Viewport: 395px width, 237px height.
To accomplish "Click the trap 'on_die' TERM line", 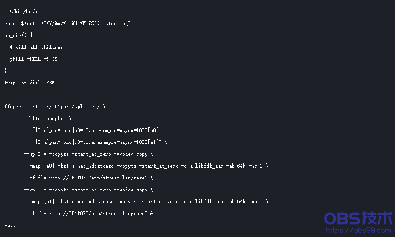I will 30,83.
